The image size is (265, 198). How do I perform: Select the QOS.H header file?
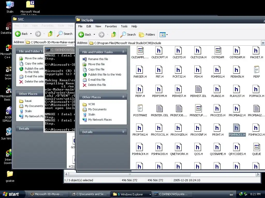click(x=198, y=149)
